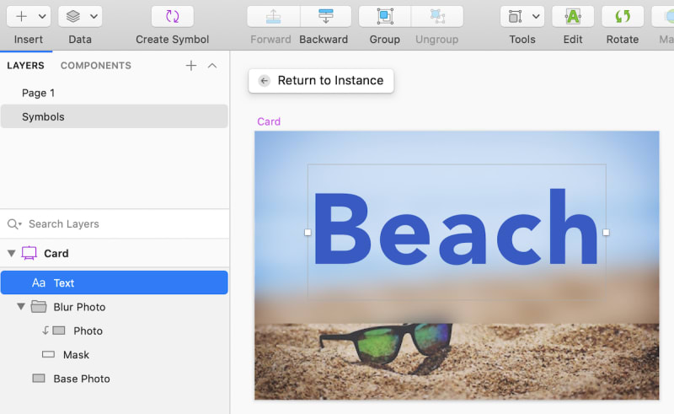The width and height of the screenshot is (674, 414).
Task: Select the Card artboard row
Action: pos(115,253)
